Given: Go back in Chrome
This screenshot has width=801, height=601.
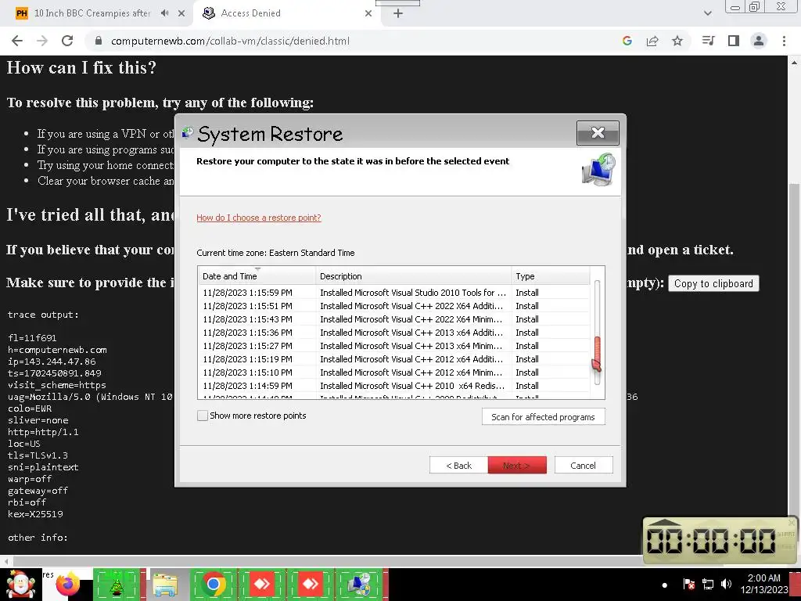Looking at the screenshot, I should (17, 41).
